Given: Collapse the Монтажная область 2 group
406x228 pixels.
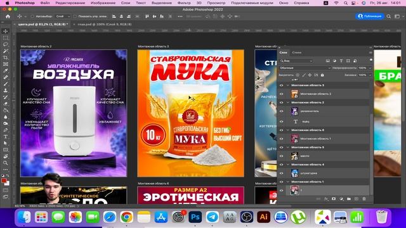Looking at the screenshot, I should coord(287,103).
